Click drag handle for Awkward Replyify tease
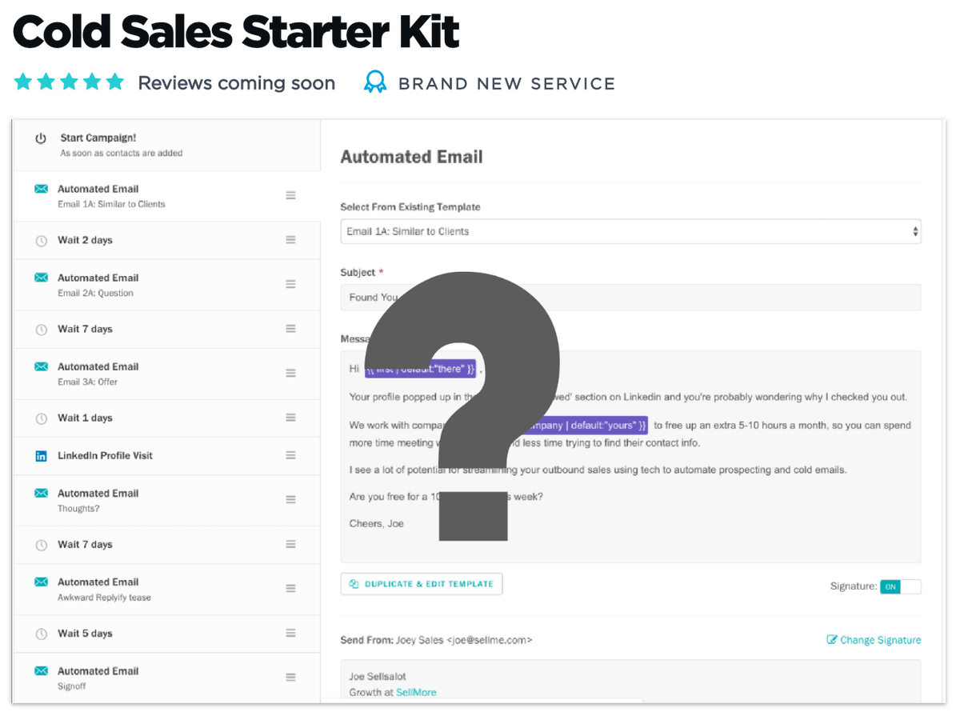 coord(290,588)
